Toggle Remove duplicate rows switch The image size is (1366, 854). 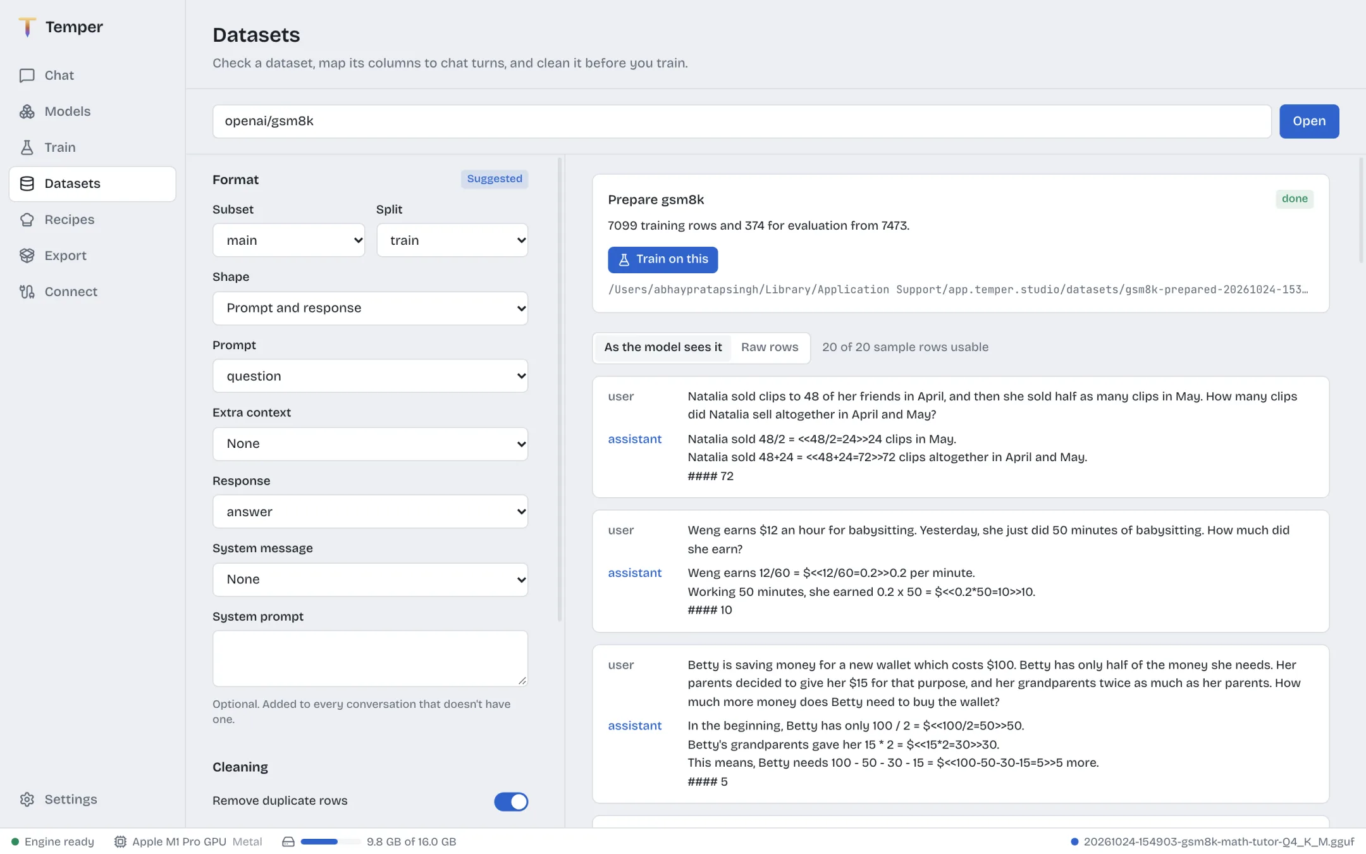point(511,801)
